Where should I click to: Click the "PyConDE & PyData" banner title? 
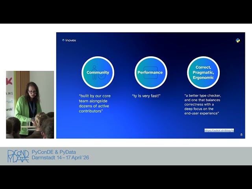(x=54, y=152)
